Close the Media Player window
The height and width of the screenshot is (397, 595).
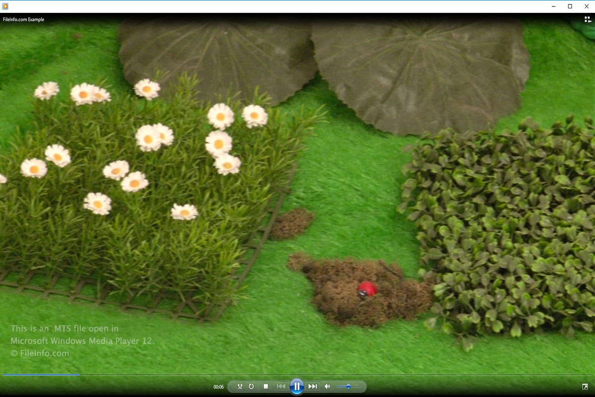(587, 6)
